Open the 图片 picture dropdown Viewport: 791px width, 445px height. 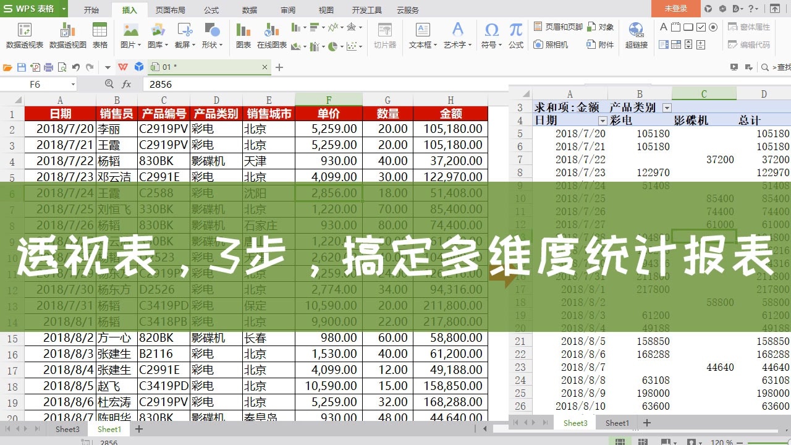click(x=130, y=44)
